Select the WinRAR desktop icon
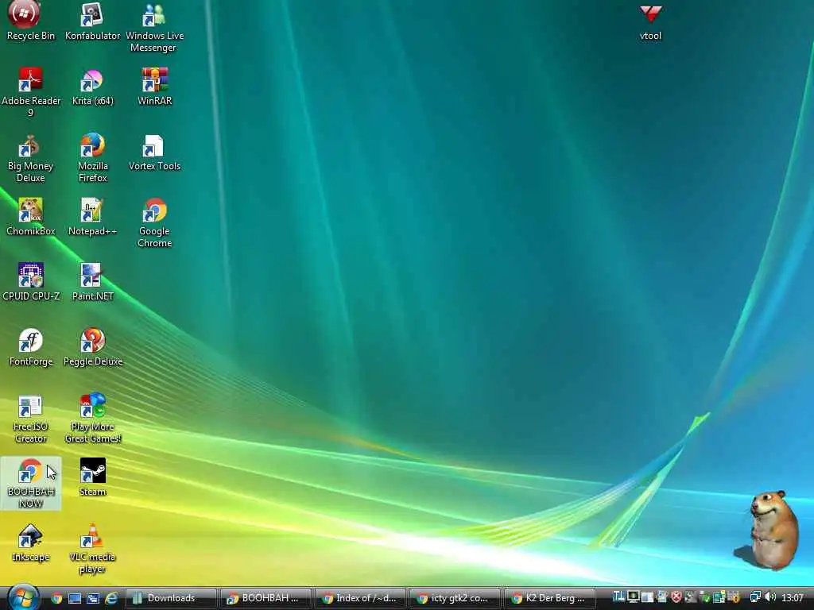Viewport: 814px width, 610px height. [x=154, y=87]
